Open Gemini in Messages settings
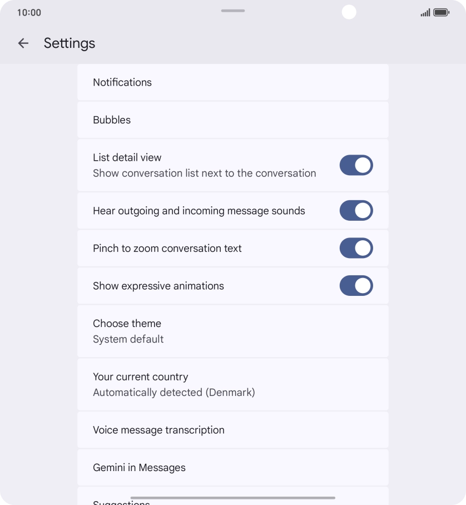This screenshot has width=466, height=505. tap(233, 467)
